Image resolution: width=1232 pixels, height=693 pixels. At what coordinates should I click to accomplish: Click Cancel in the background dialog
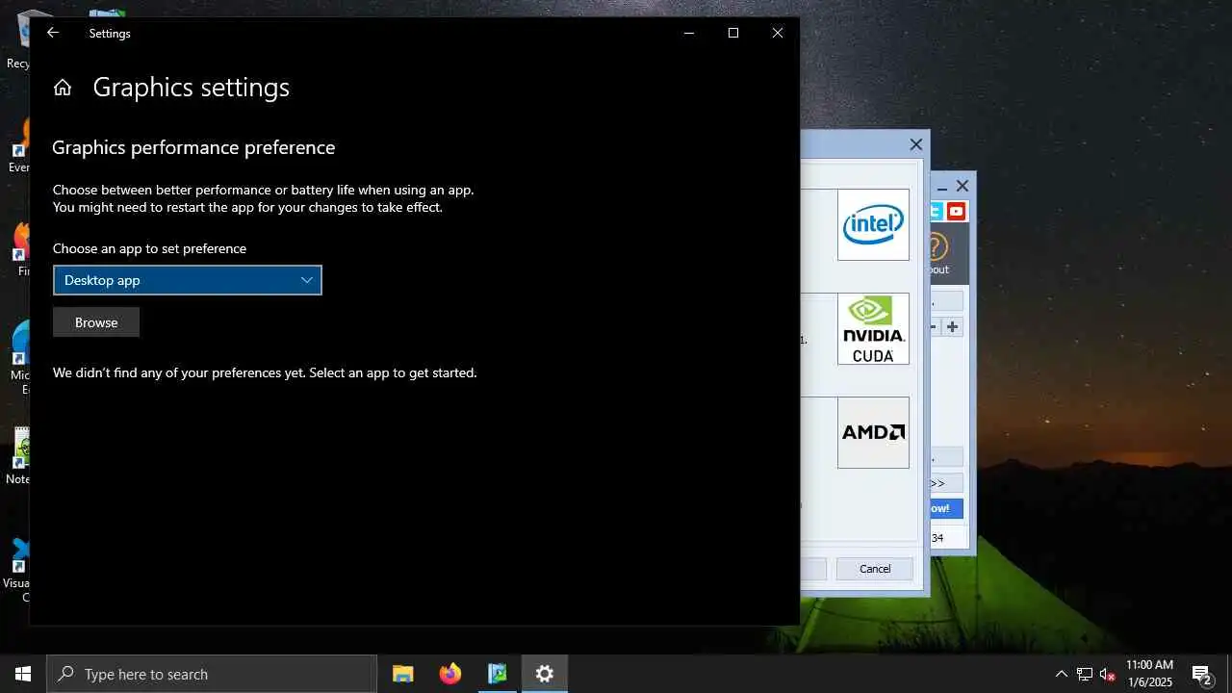coord(875,569)
